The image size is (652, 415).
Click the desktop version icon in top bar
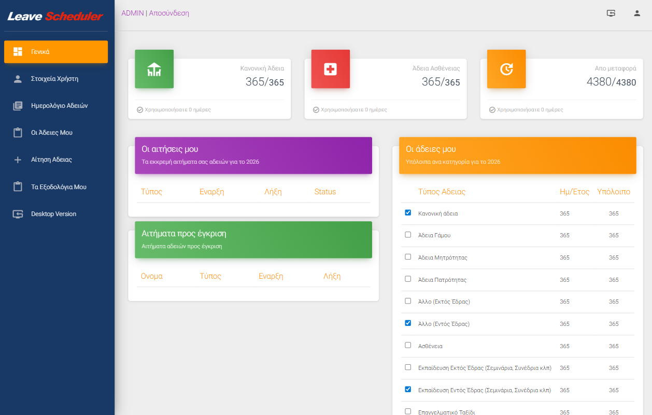pos(611,13)
